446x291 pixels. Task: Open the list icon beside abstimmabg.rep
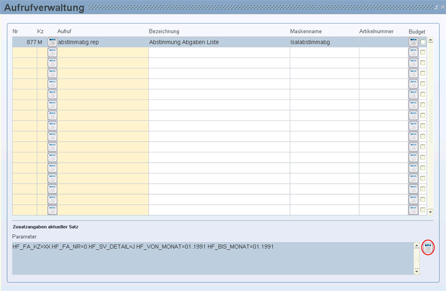click(52, 42)
